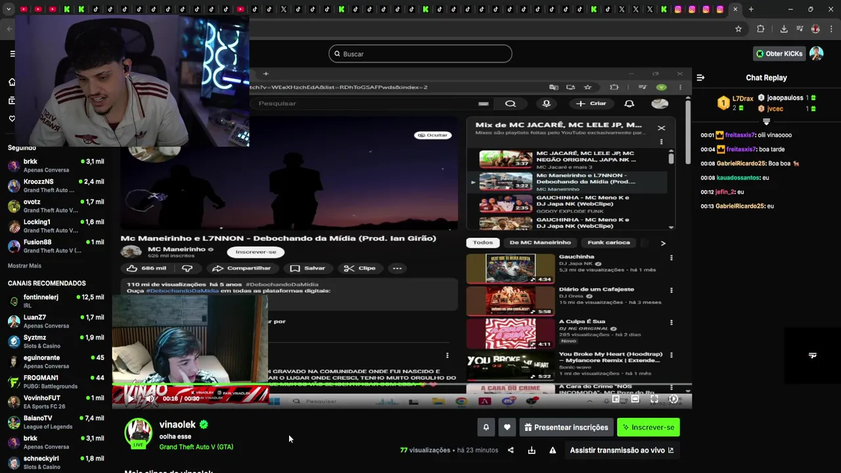Open the Grand Theft Auto V (GTA) category link
The image size is (841, 473).
[x=196, y=447]
